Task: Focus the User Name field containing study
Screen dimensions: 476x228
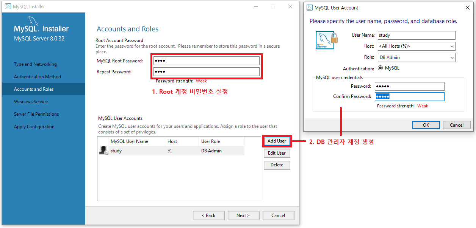Action: [417, 35]
